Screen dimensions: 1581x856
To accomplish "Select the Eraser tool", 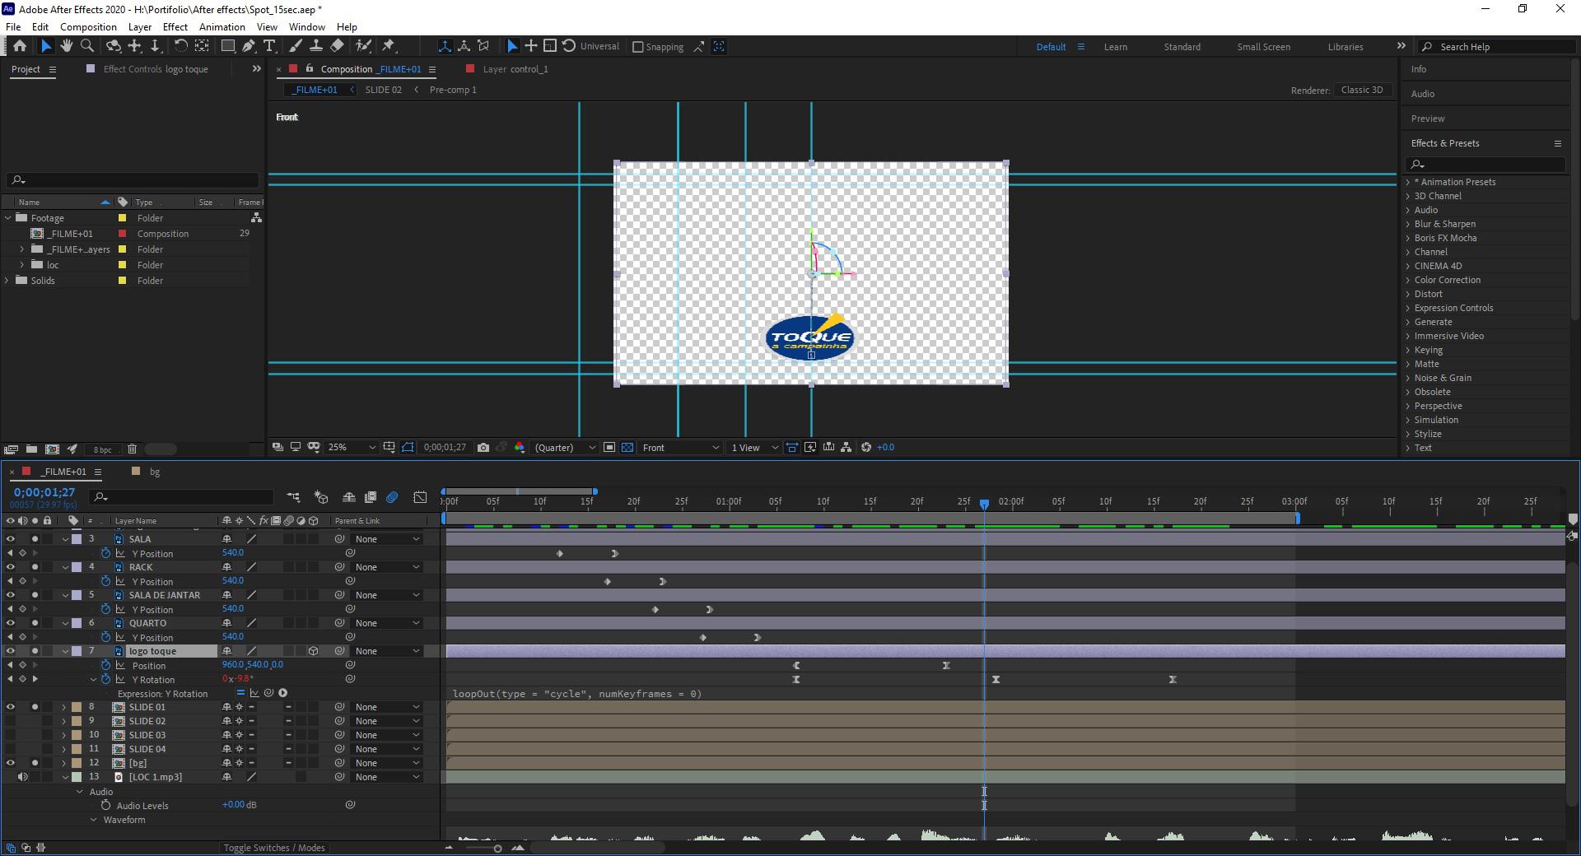I will 337,46.
